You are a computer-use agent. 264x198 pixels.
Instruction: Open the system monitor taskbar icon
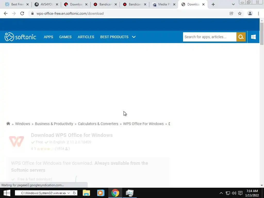(130, 193)
